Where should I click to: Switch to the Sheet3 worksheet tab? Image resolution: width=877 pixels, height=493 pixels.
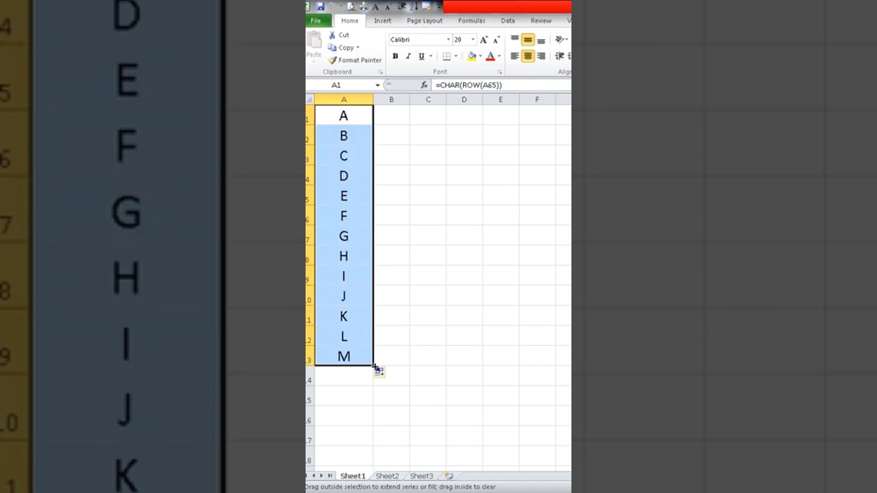(421, 476)
